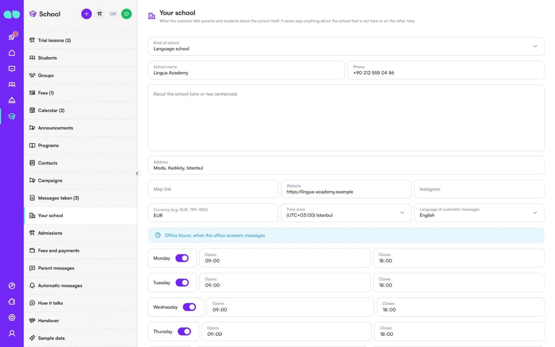This screenshot has height=347, width=555.
Task: Click the green power button
Action: tap(127, 14)
